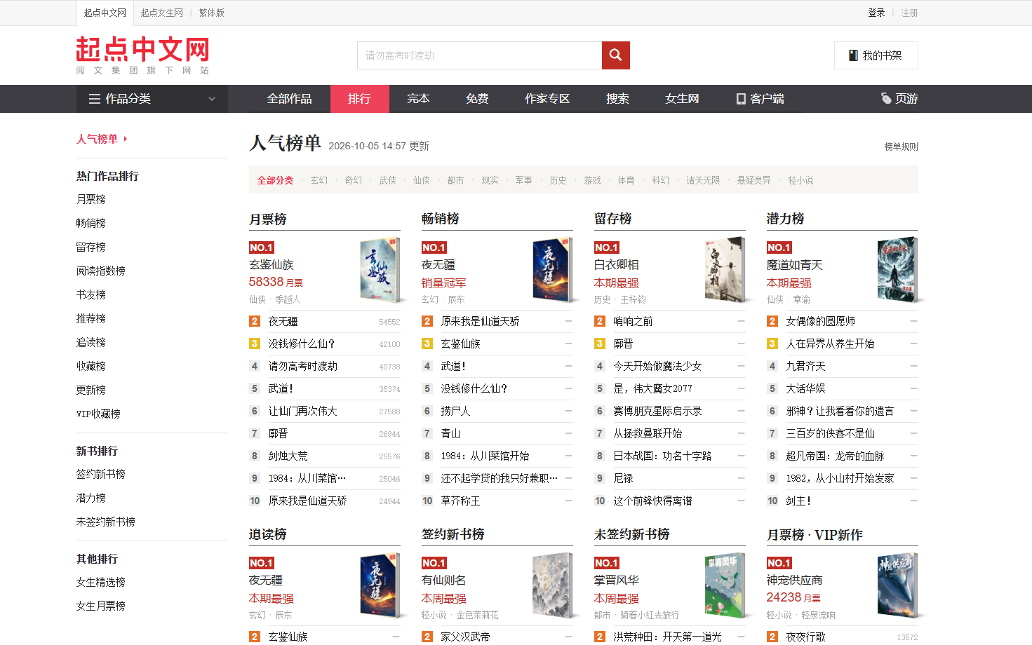Viewport: 1032px width, 645px height.
Task: Go to 作家专区 in navigation
Action: pos(547,99)
